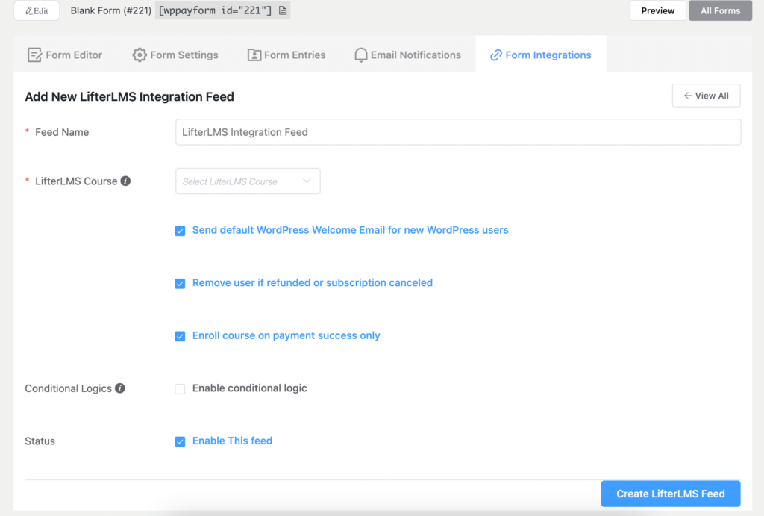Open the Form Settings tab
The height and width of the screenshot is (516, 764).
[x=175, y=55]
